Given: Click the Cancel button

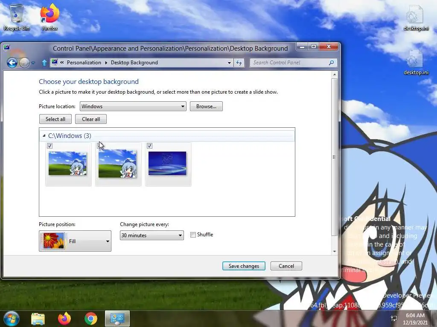Looking at the screenshot, I should tap(286, 266).
